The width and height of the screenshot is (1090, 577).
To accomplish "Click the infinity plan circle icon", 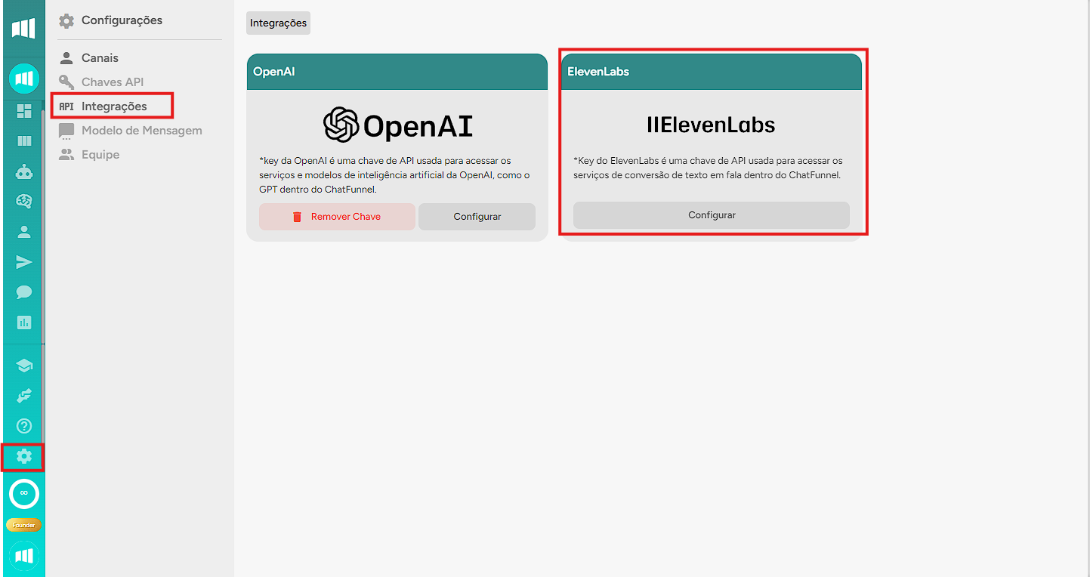I will pos(24,493).
